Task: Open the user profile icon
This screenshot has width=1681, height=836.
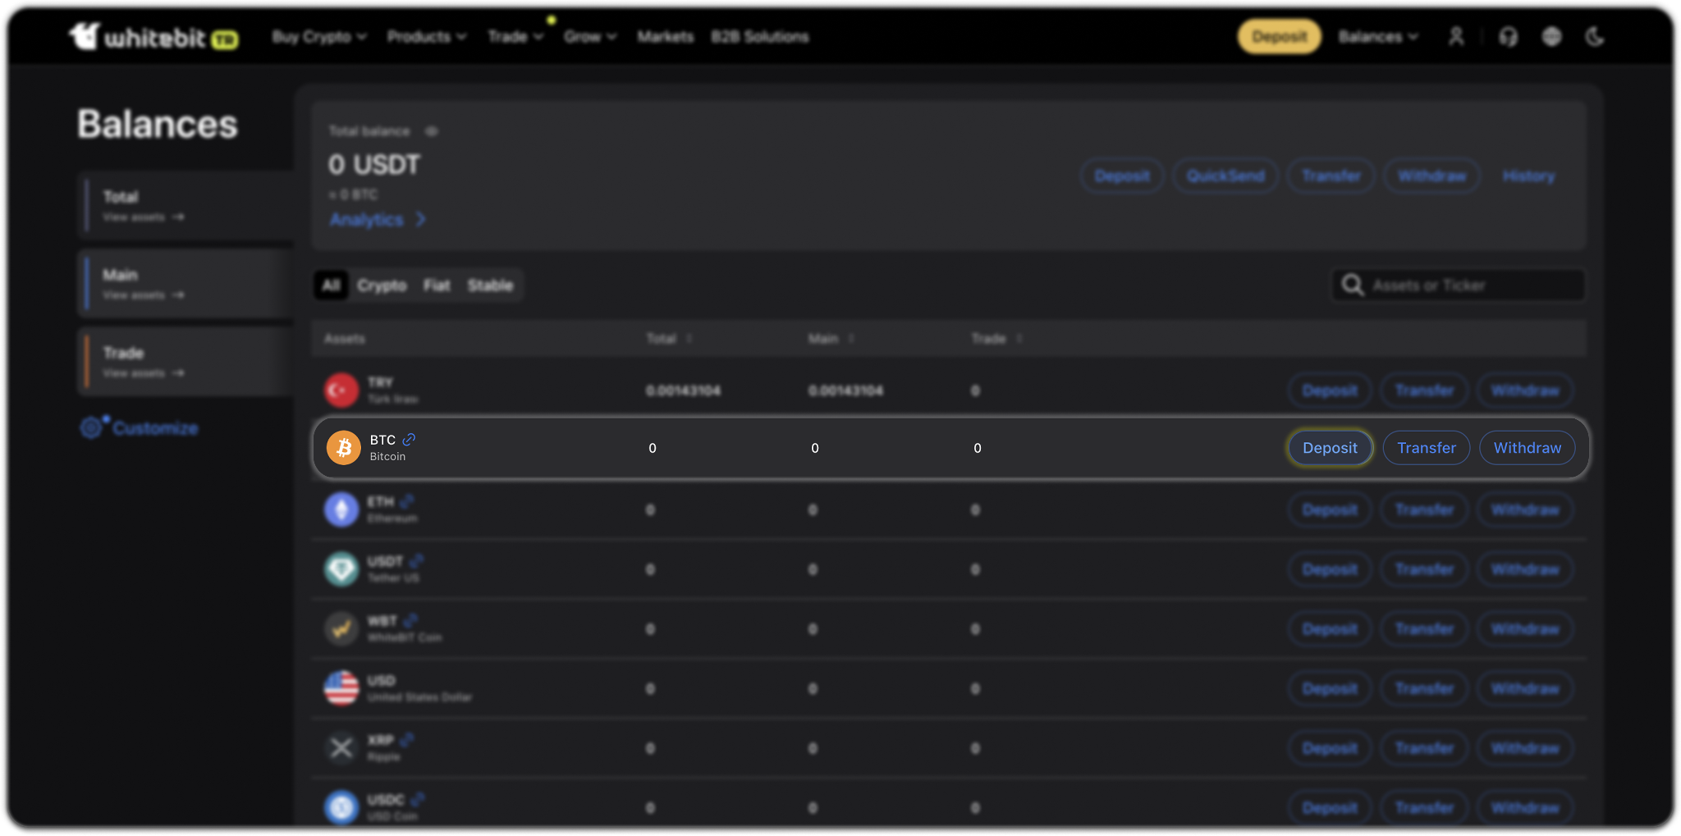Action: pos(1456,37)
